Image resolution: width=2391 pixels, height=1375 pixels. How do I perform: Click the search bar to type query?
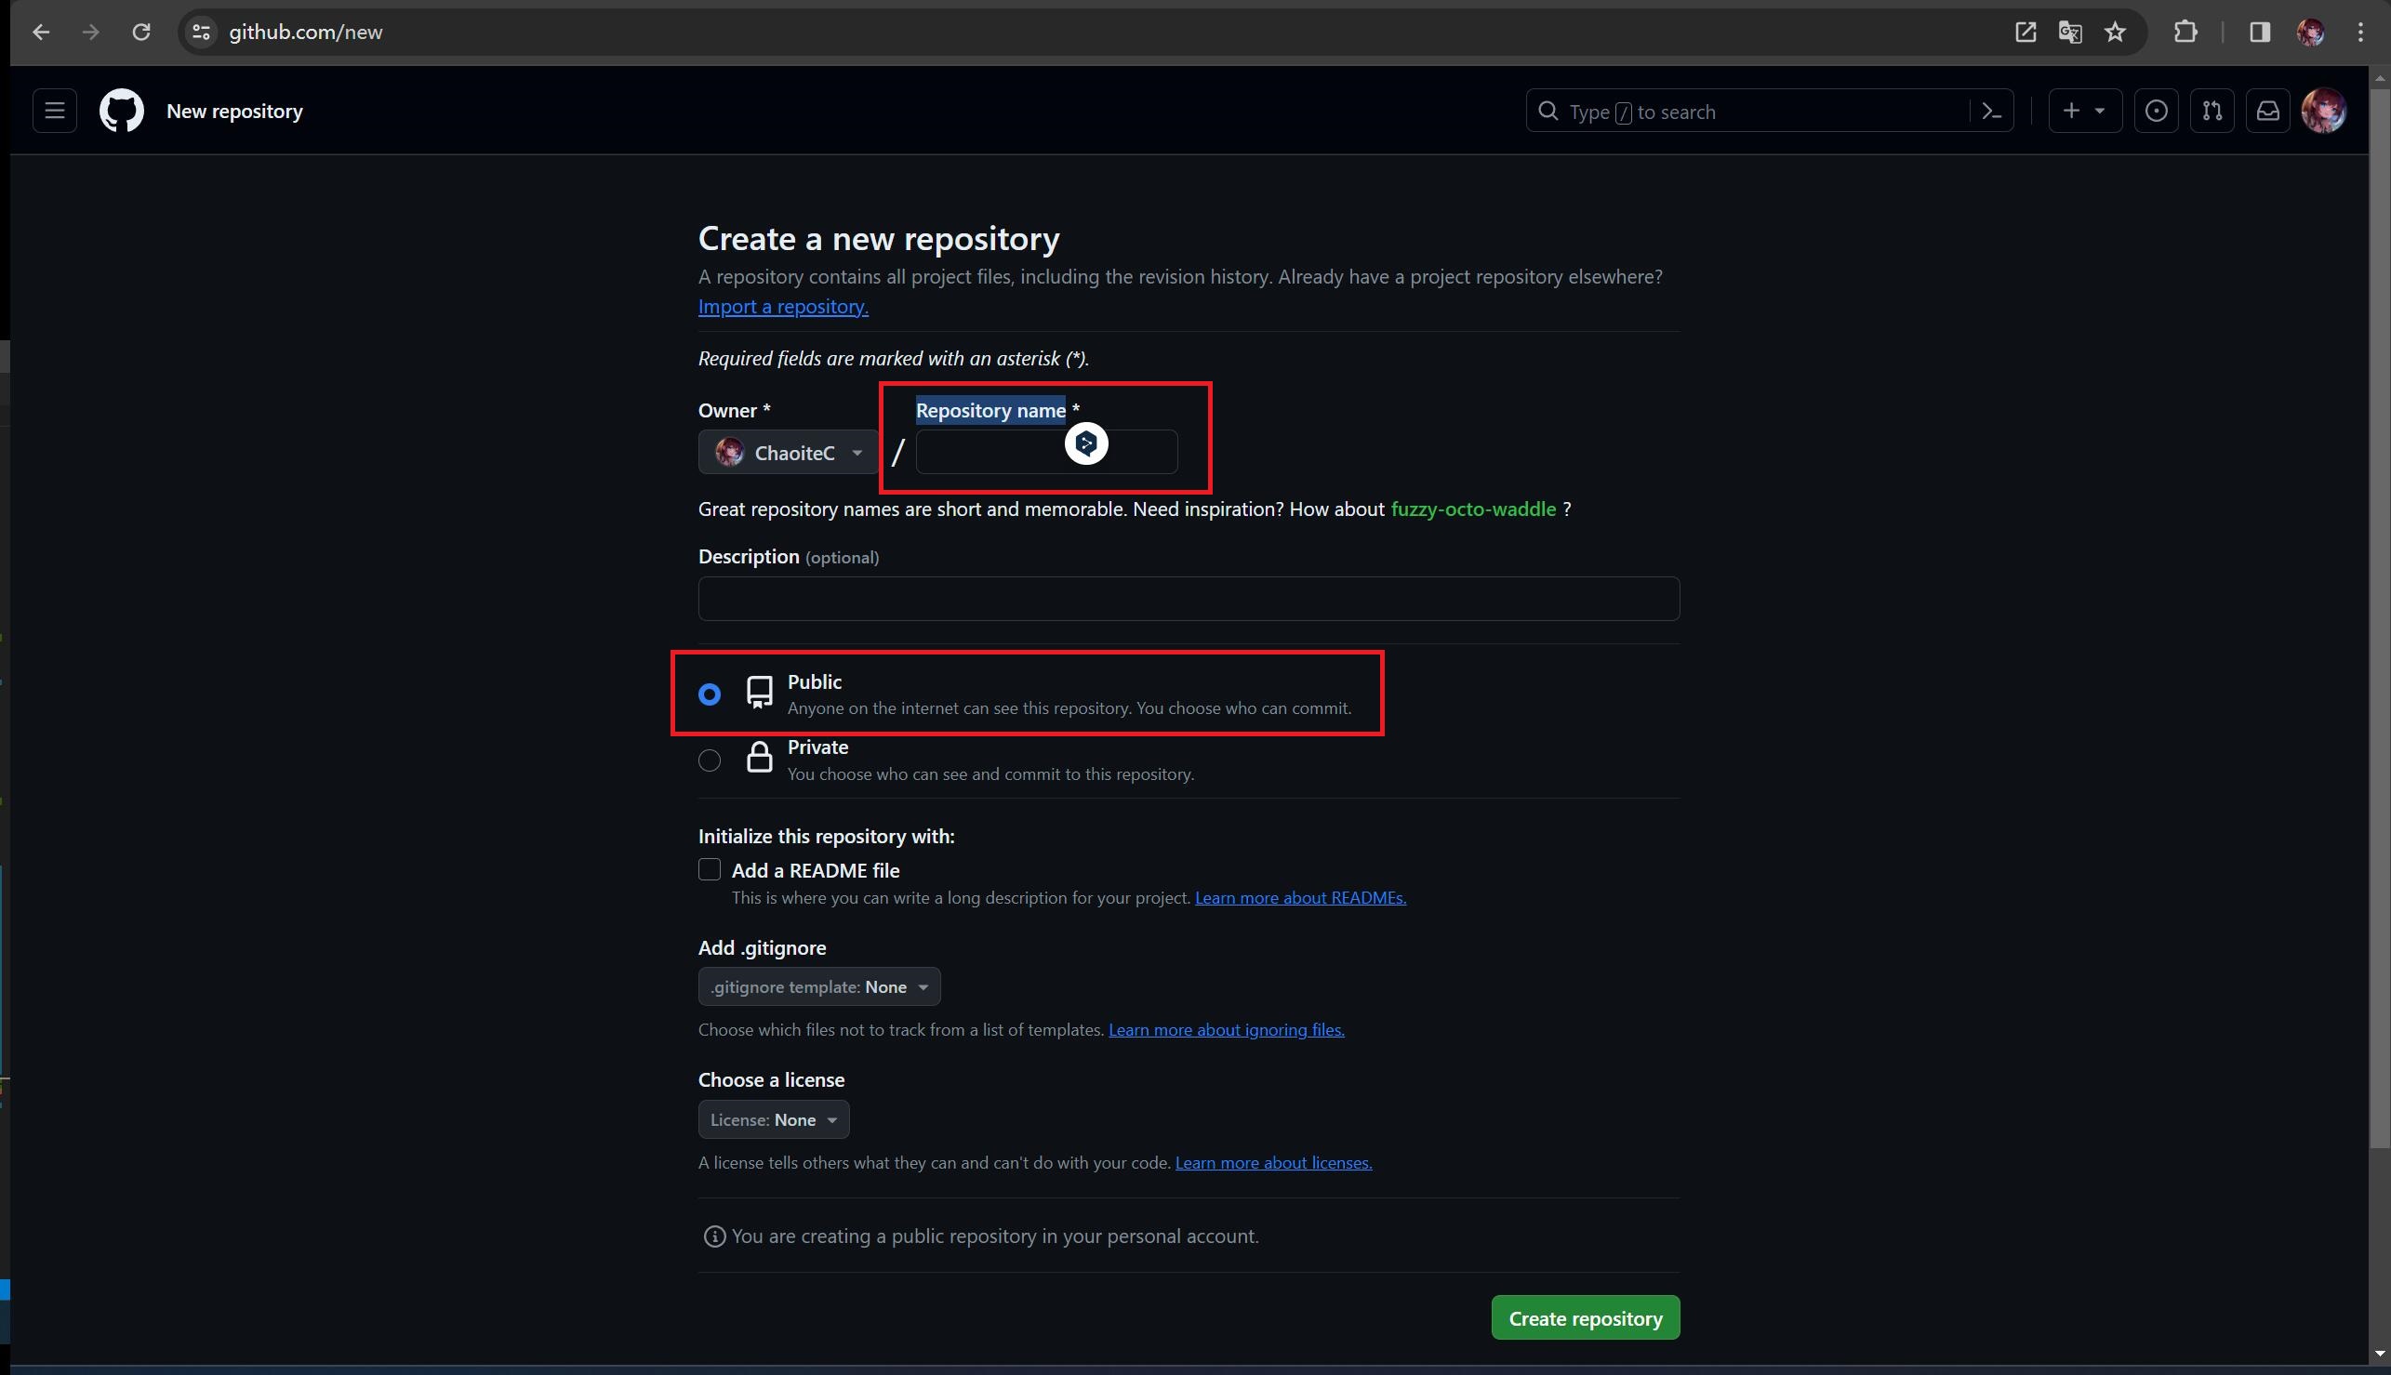(1767, 110)
